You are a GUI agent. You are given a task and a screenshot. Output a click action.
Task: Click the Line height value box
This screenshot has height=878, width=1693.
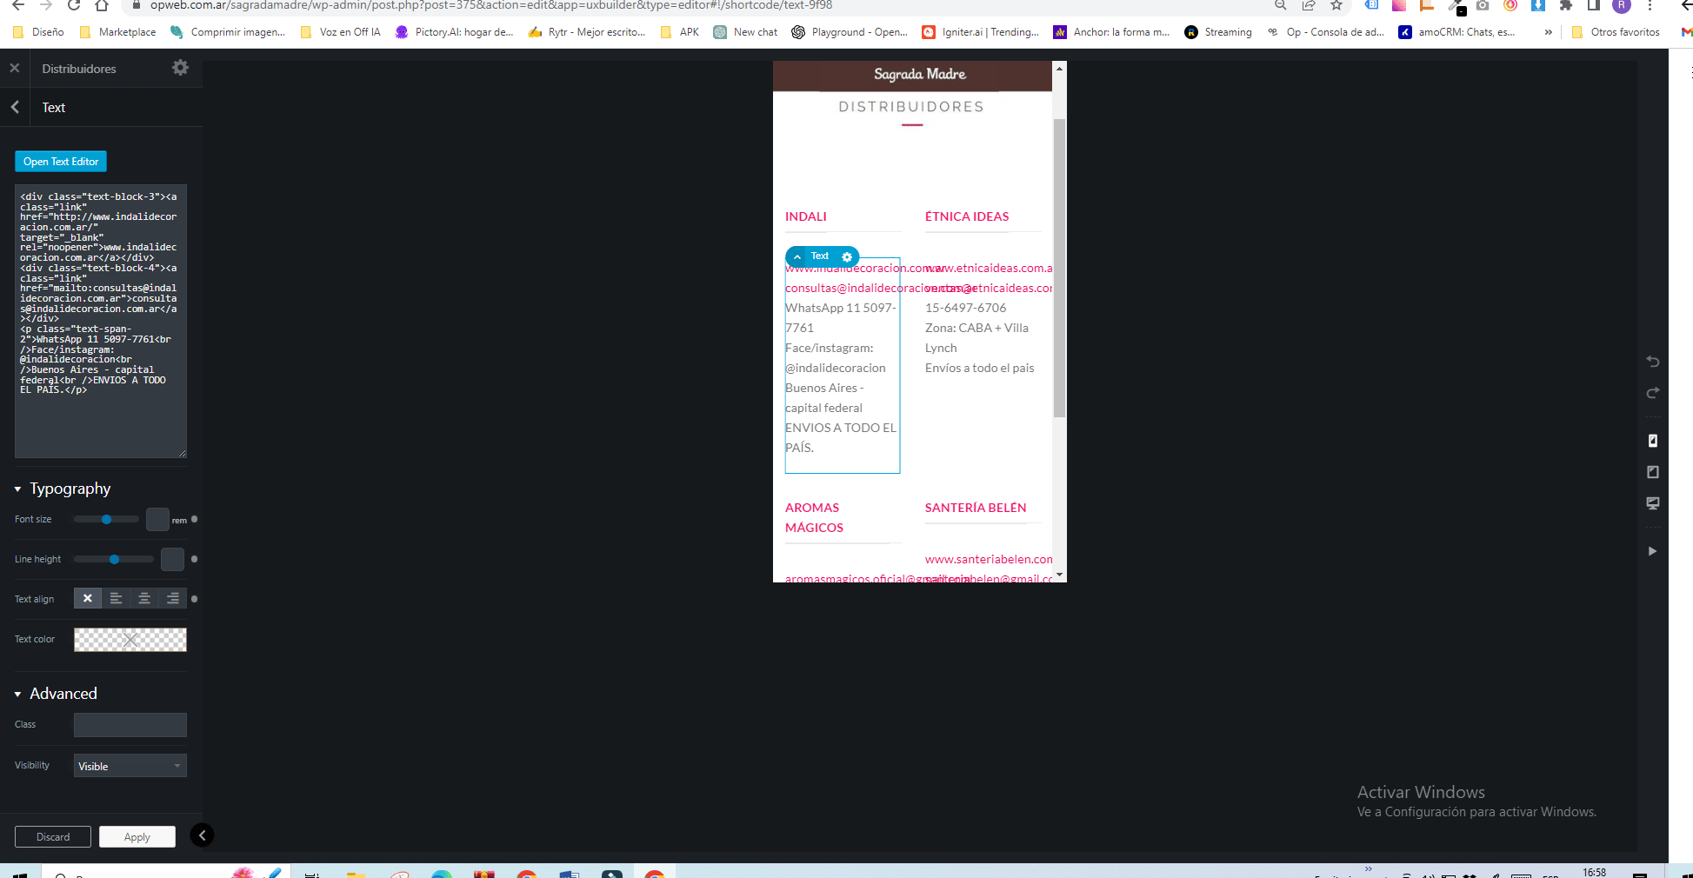(172, 559)
